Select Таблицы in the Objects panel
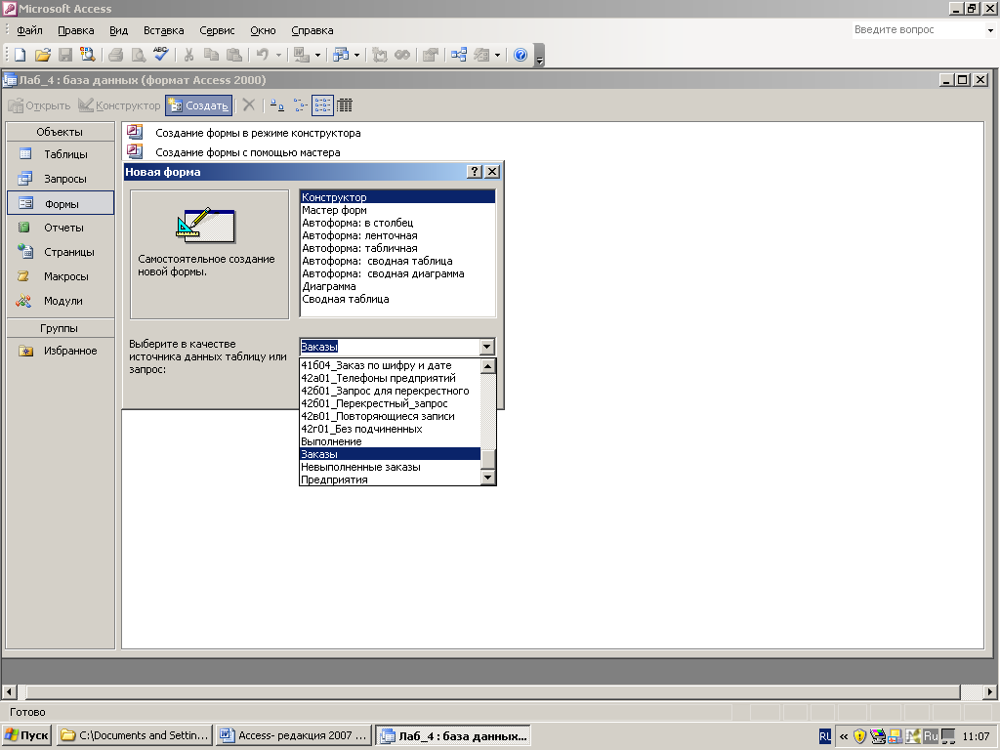This screenshot has height=750, width=1000. point(61,154)
